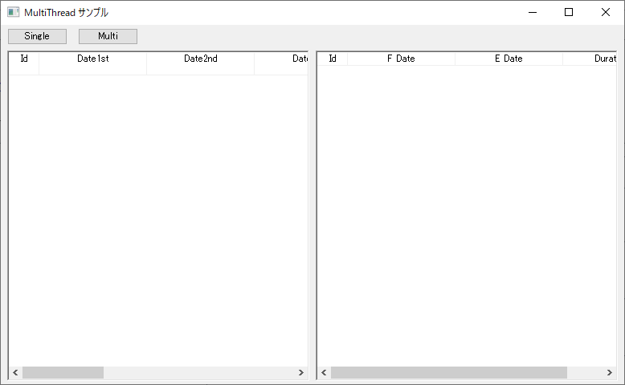Screen dimensions: 625x385
Task: Click the F Date column header
Action: click(x=401, y=59)
